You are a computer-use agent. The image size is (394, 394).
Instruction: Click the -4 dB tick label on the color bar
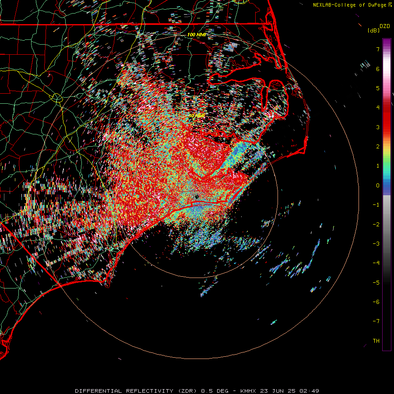(376, 263)
